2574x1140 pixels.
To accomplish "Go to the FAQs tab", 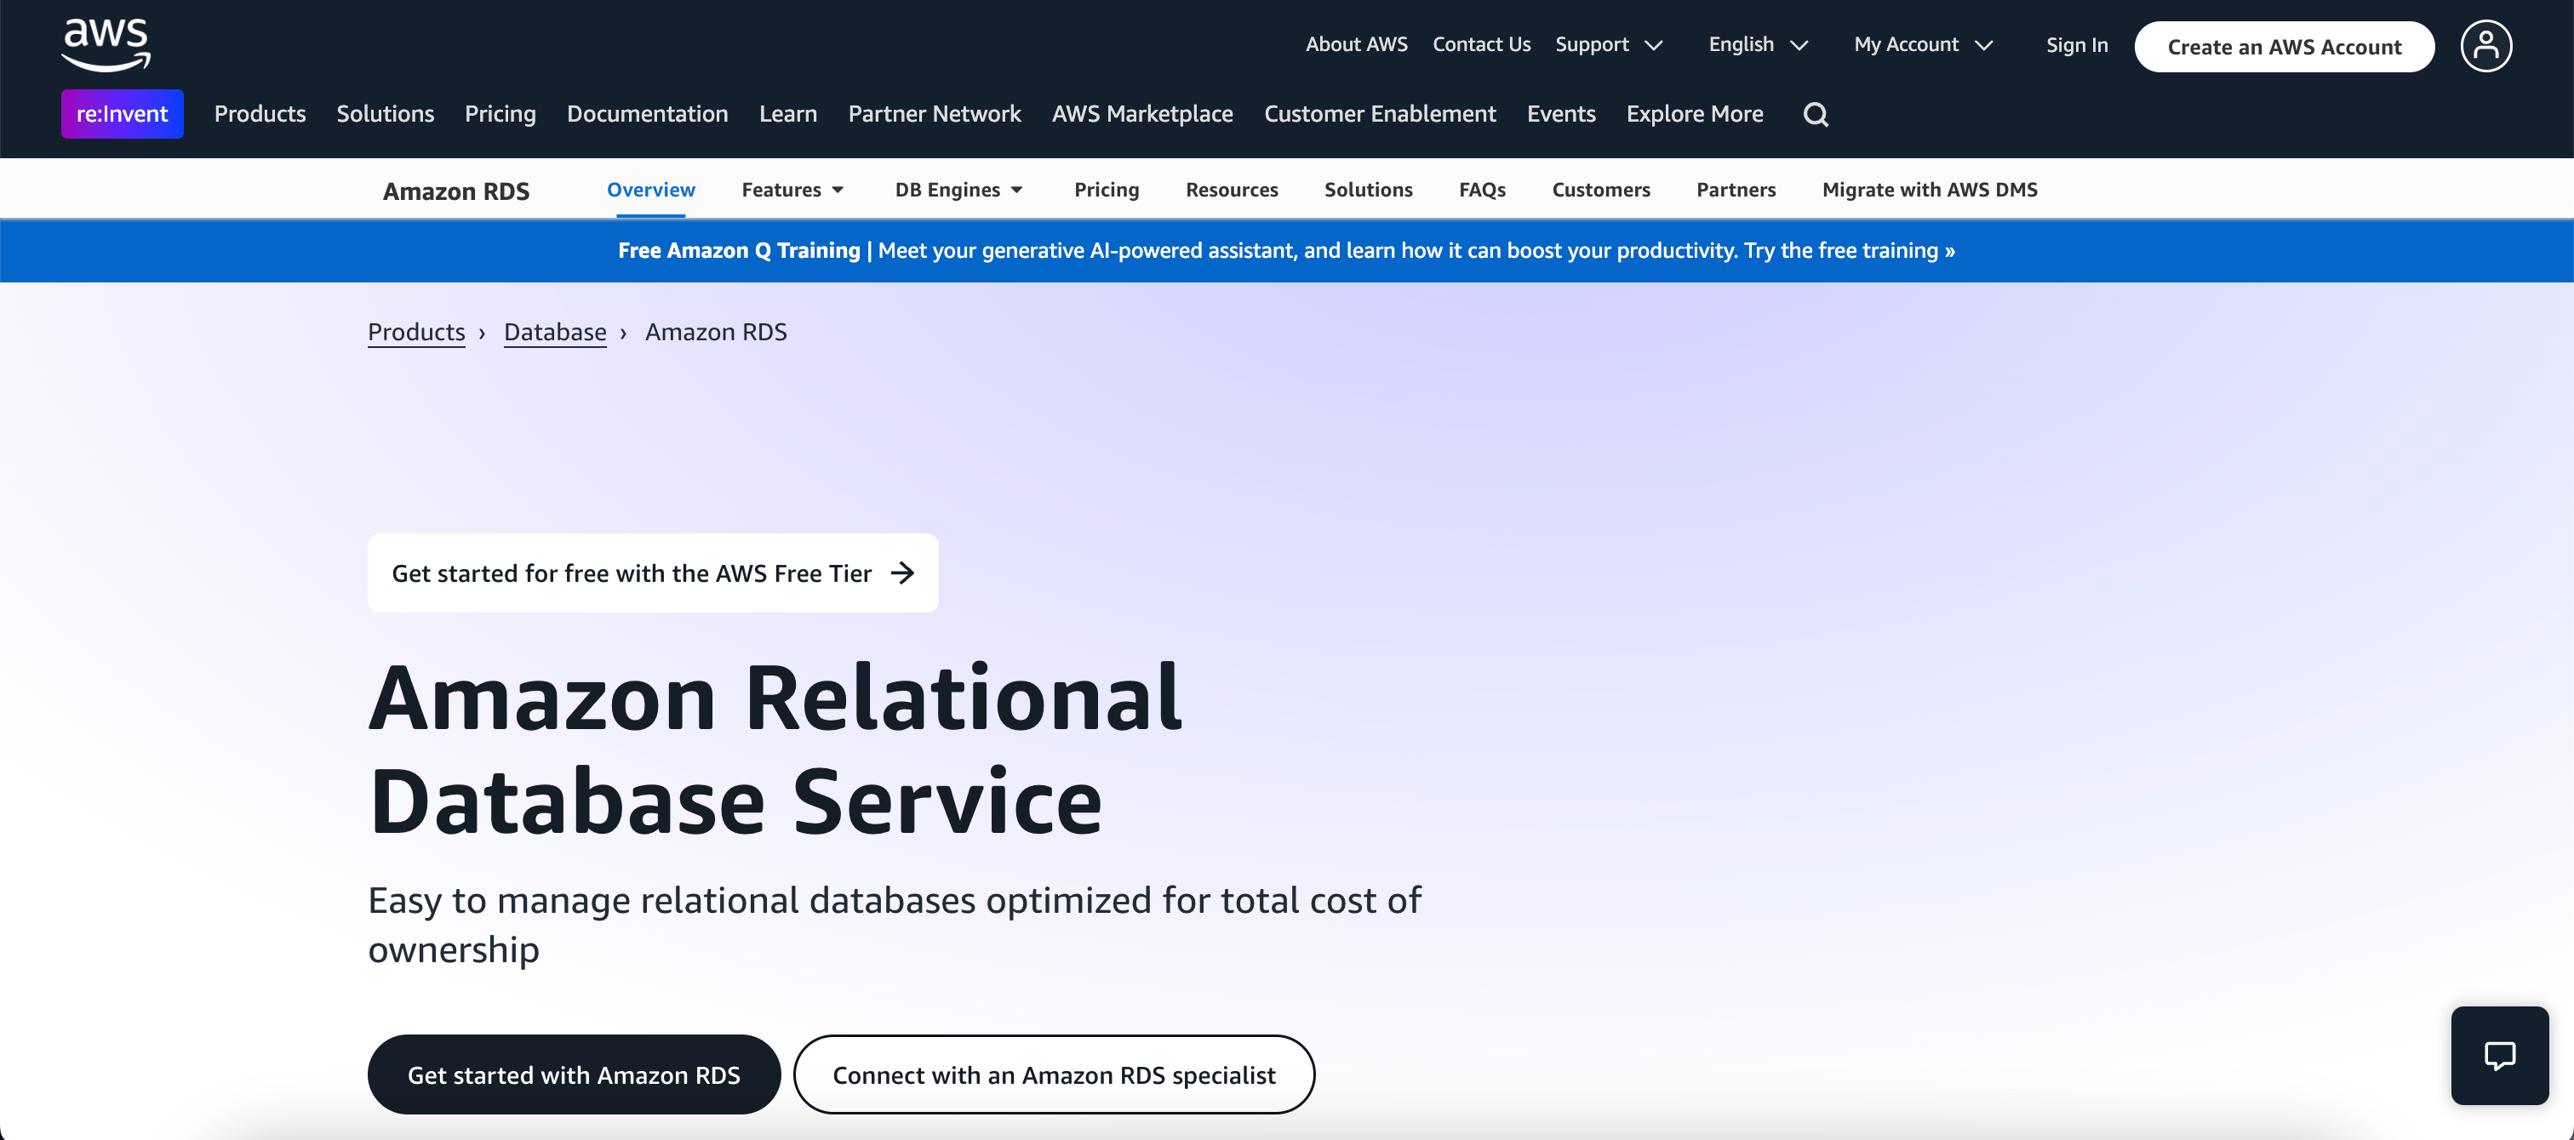I will click(x=1482, y=190).
